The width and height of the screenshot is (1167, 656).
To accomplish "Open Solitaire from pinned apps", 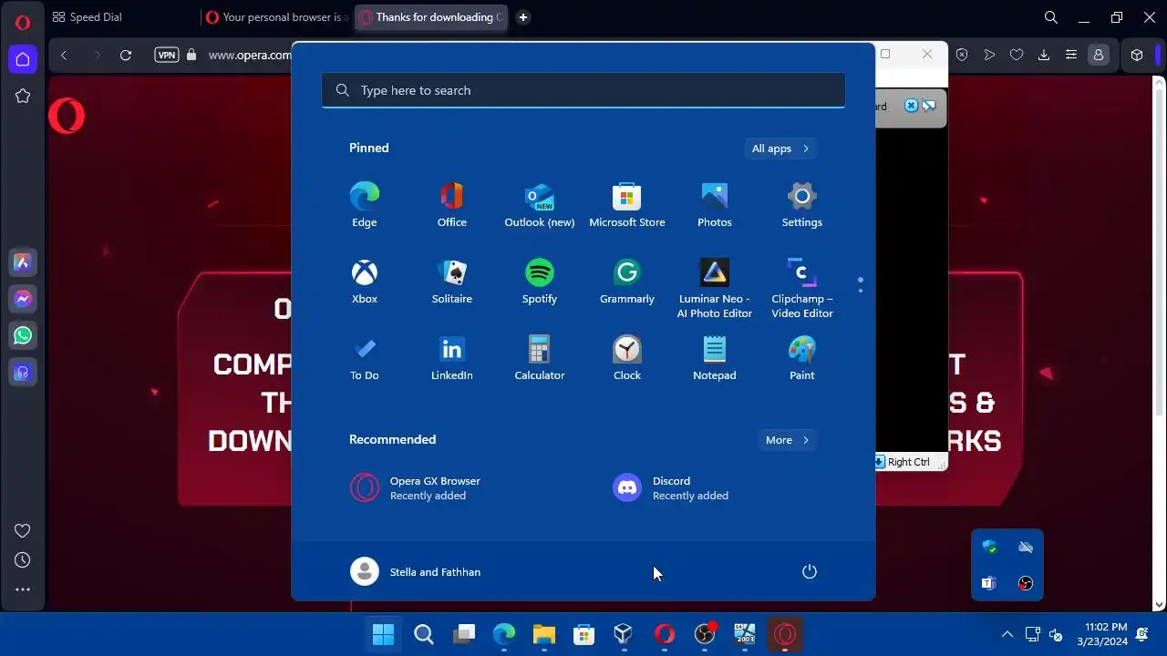I will click(x=451, y=282).
